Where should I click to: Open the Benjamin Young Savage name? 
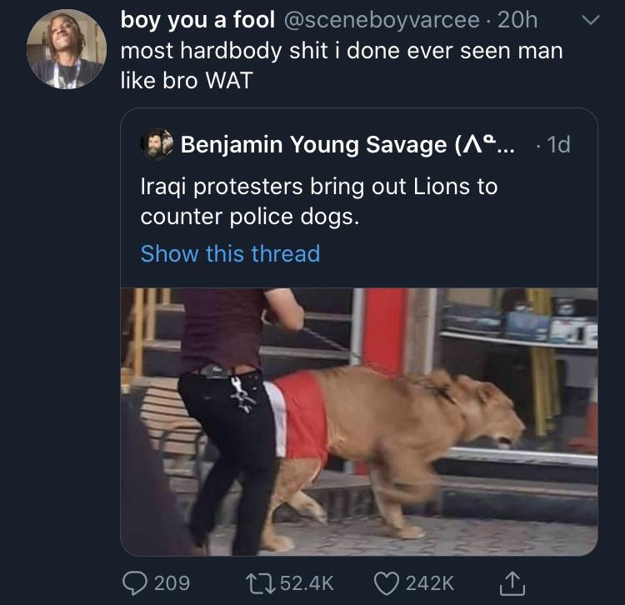point(313,145)
